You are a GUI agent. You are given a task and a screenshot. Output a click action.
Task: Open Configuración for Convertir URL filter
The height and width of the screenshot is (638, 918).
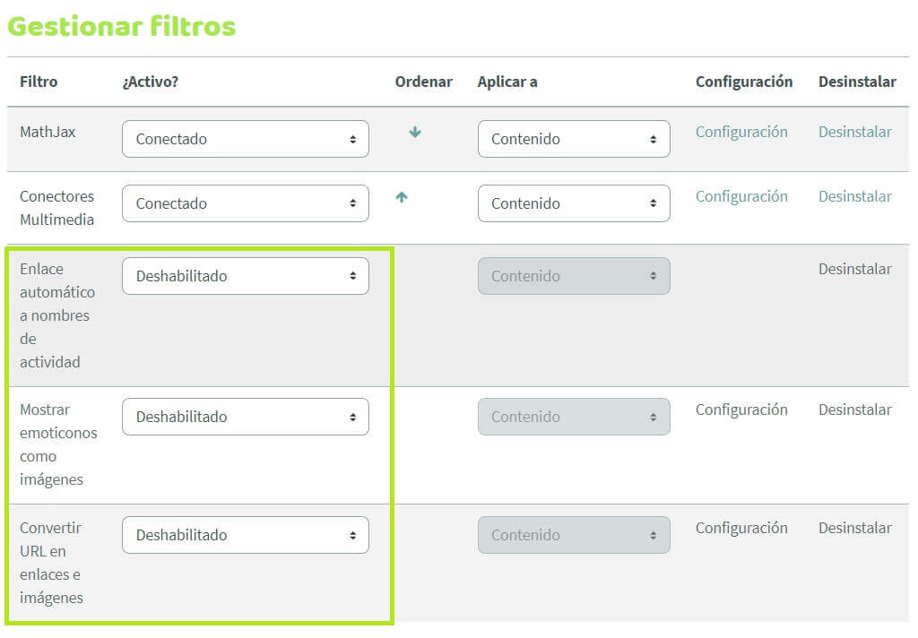pos(741,528)
